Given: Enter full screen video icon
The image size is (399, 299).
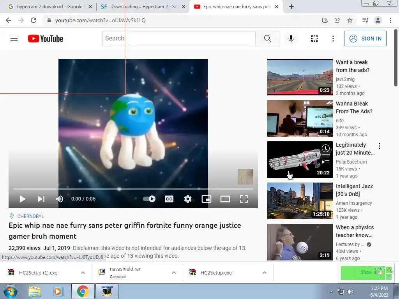Looking at the screenshot, I should pos(244,199).
